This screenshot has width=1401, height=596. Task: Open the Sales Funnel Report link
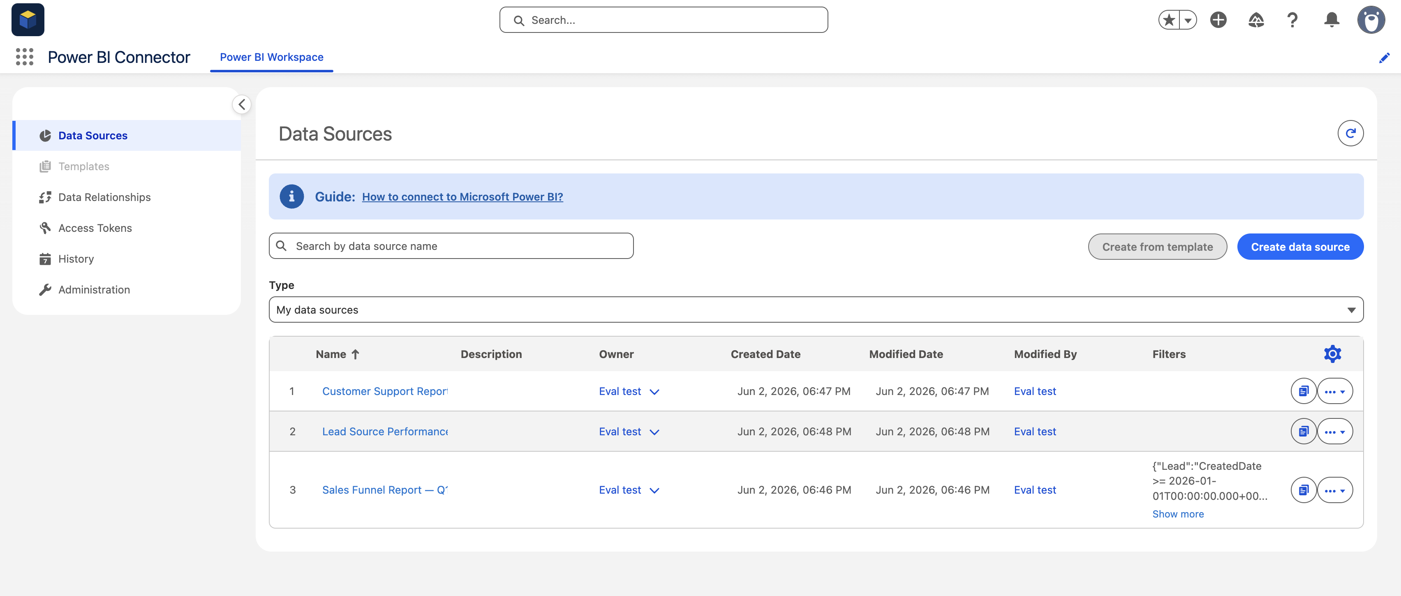click(384, 490)
